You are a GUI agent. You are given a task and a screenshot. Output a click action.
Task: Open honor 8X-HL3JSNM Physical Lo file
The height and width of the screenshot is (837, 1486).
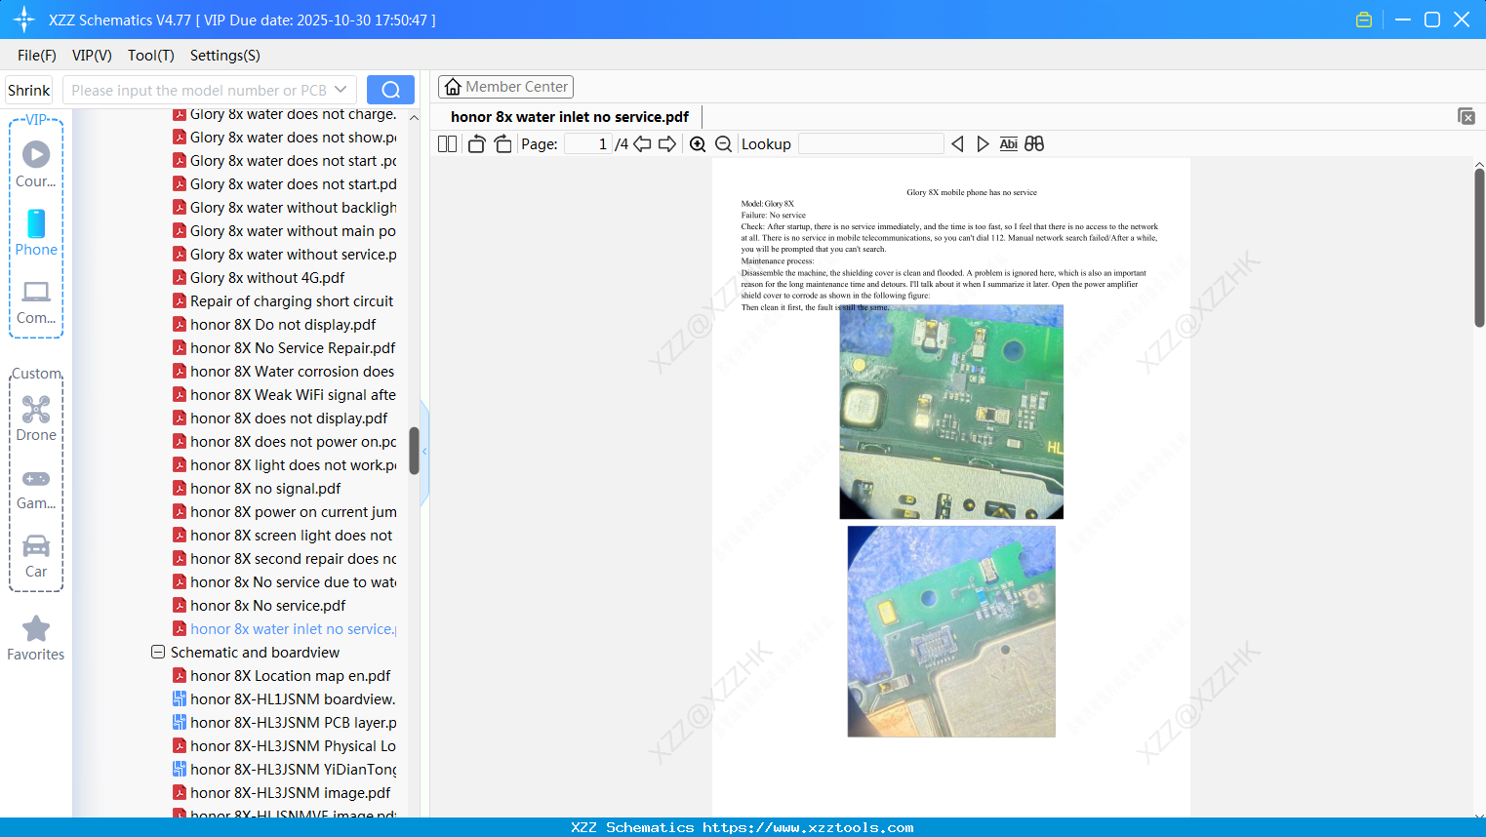click(284, 746)
